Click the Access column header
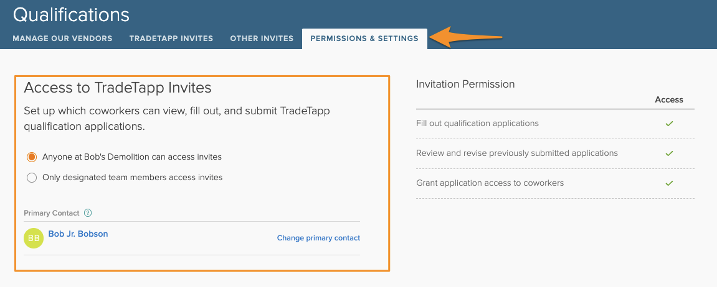This screenshot has height=287, width=717. click(669, 99)
